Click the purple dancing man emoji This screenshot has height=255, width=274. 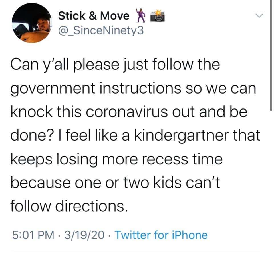coord(141,16)
